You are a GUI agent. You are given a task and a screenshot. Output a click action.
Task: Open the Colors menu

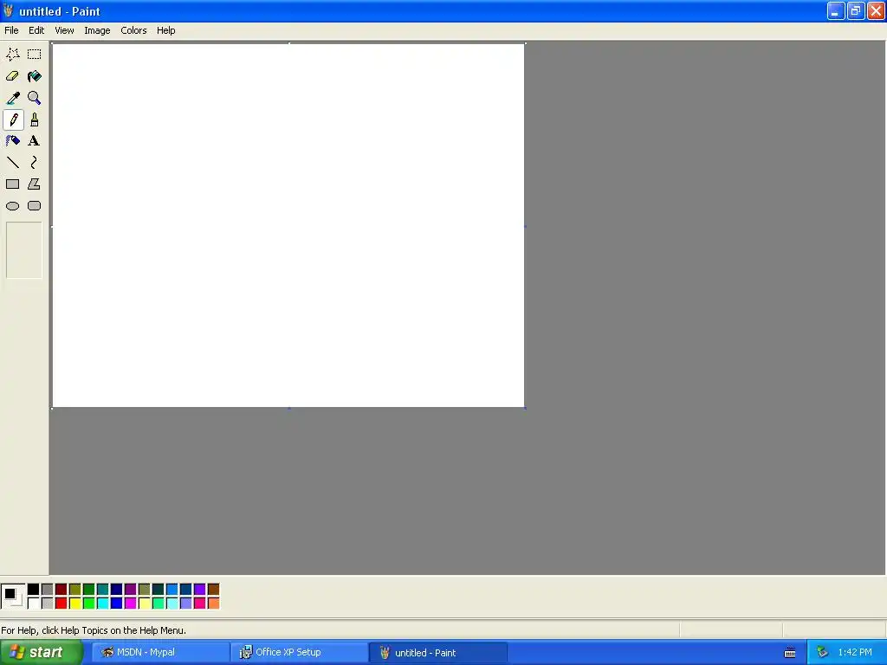pyautogui.click(x=133, y=30)
